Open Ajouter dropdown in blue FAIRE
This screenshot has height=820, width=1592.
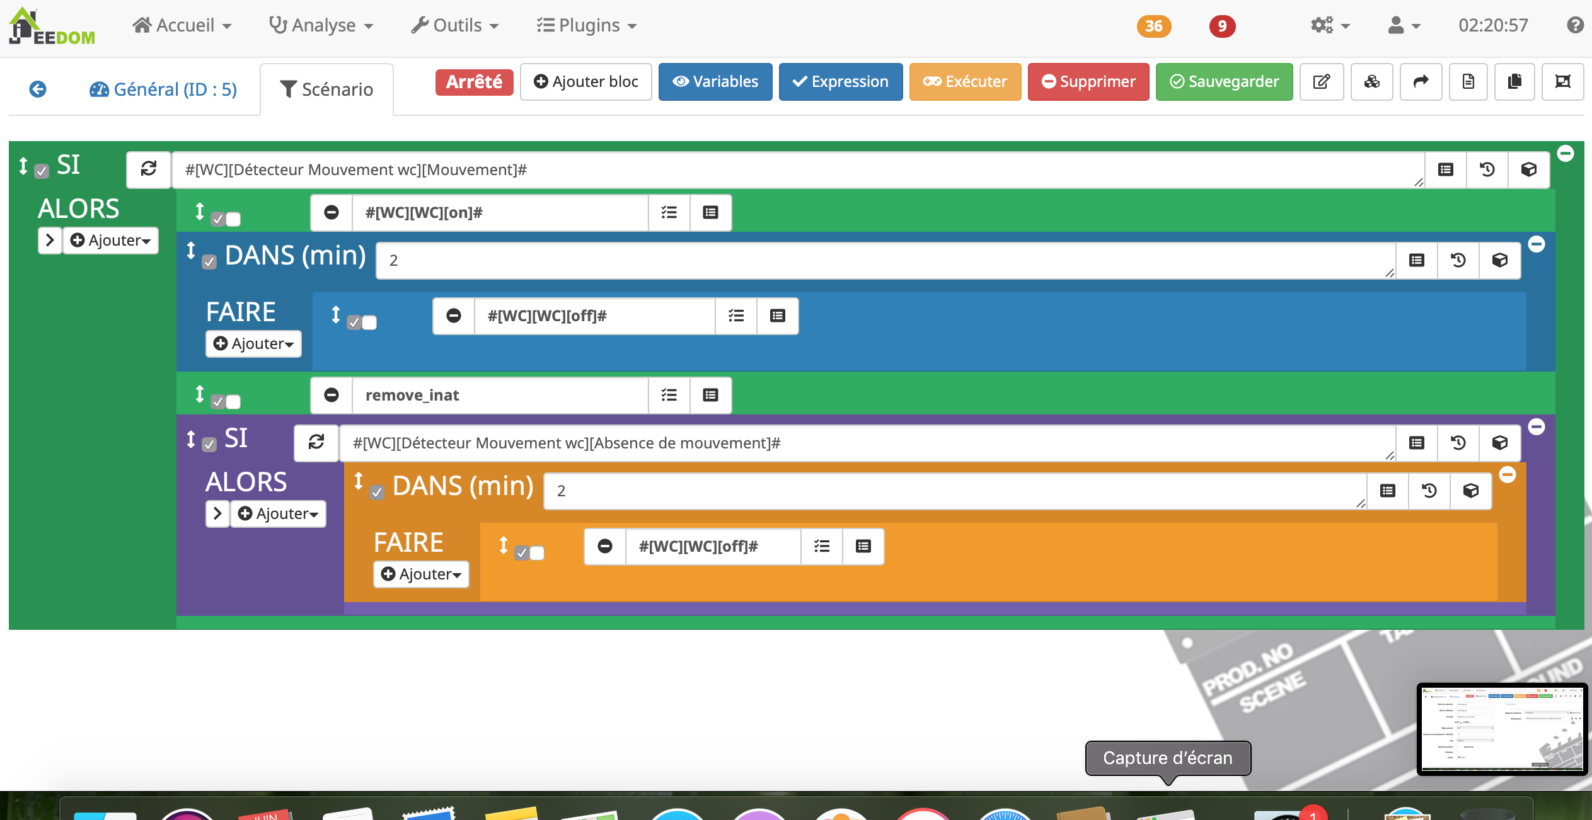coord(253,344)
